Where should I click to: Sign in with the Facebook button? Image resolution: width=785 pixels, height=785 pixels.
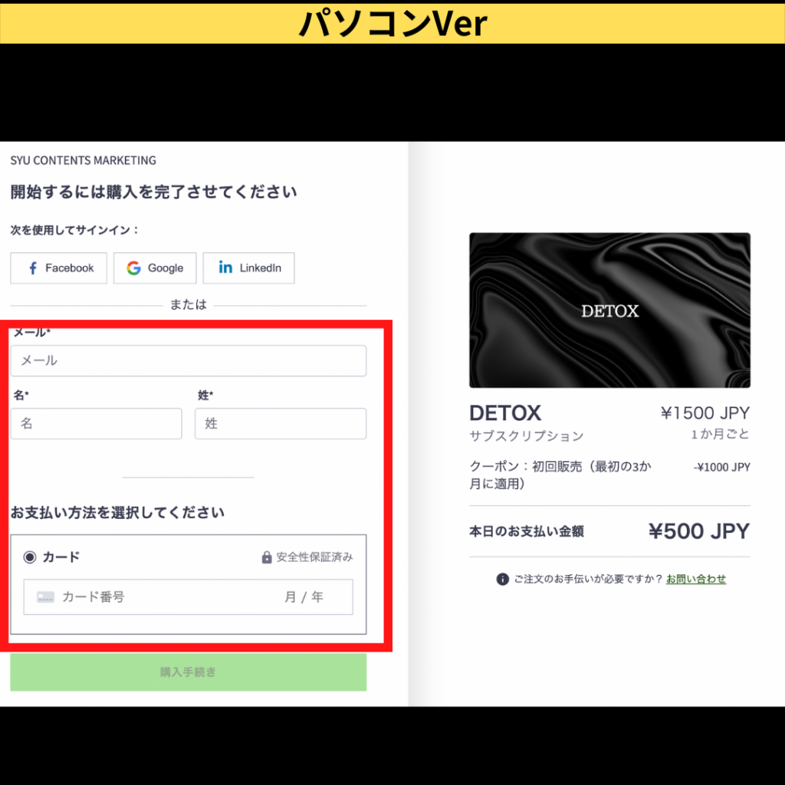[x=58, y=268]
